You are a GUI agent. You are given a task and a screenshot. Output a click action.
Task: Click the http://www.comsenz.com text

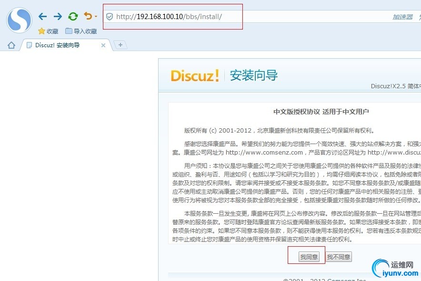(264, 153)
